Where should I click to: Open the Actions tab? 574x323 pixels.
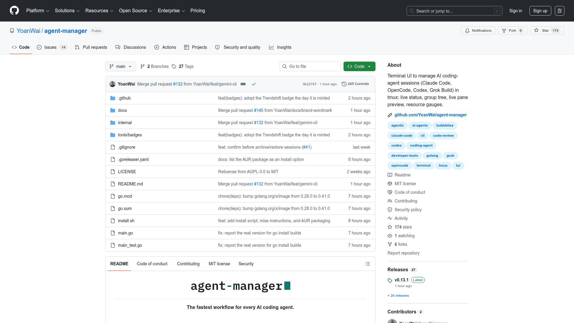click(165, 47)
